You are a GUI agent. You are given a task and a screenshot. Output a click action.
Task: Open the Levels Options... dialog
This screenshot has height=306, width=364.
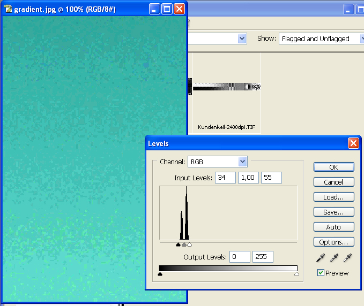click(333, 242)
